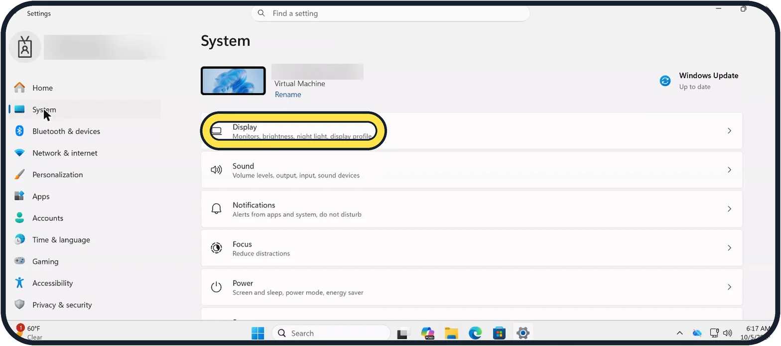Expand the Sound row chevron
This screenshot has width=781, height=346.
729,170
